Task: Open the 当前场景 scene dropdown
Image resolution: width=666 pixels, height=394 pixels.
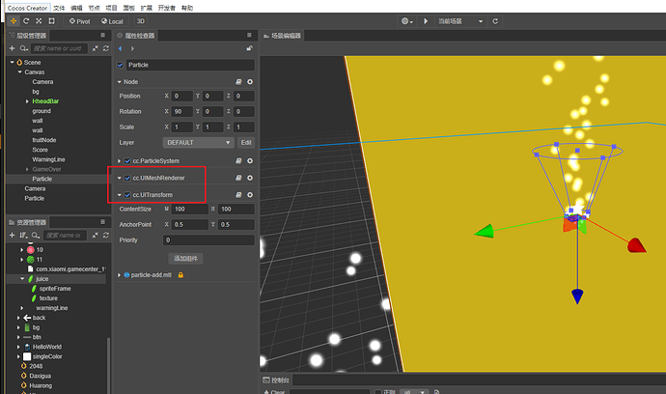Action: (460, 21)
